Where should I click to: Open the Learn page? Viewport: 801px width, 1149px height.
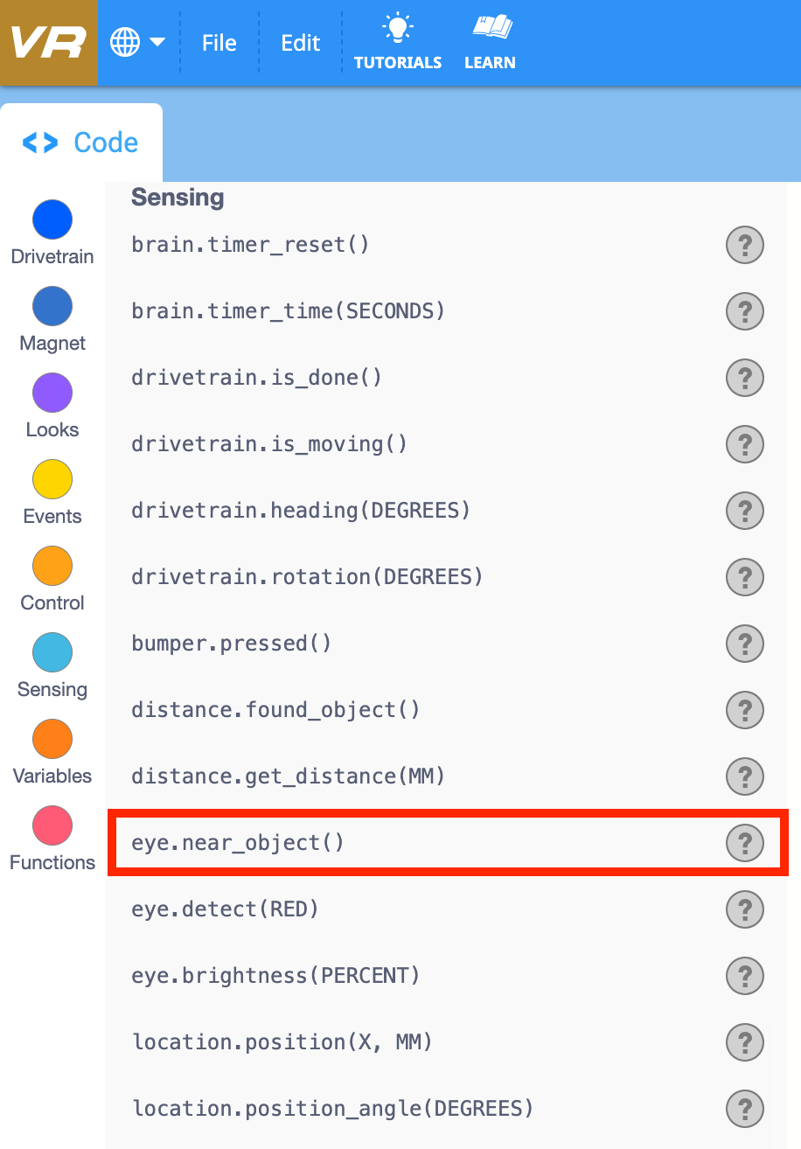coord(490,42)
